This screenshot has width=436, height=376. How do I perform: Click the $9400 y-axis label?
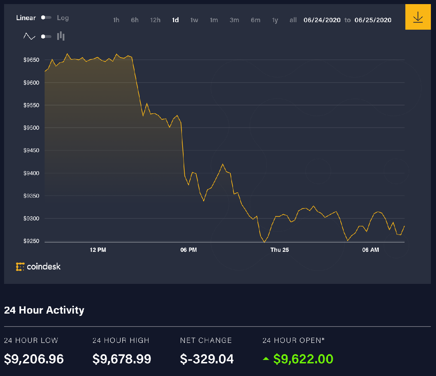(31, 173)
